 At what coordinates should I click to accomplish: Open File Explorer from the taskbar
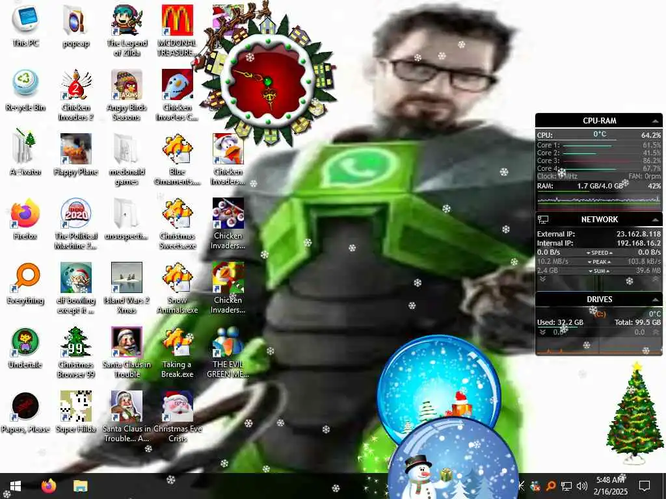80,486
